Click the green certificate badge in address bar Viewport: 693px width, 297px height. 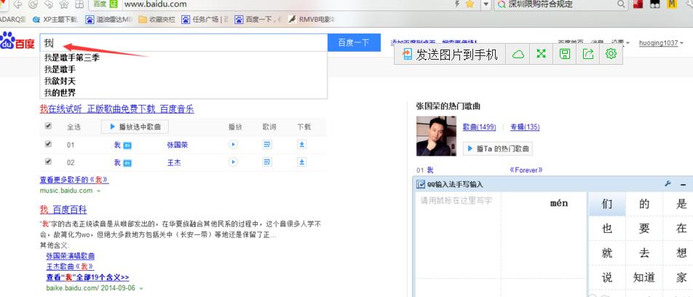114,4
